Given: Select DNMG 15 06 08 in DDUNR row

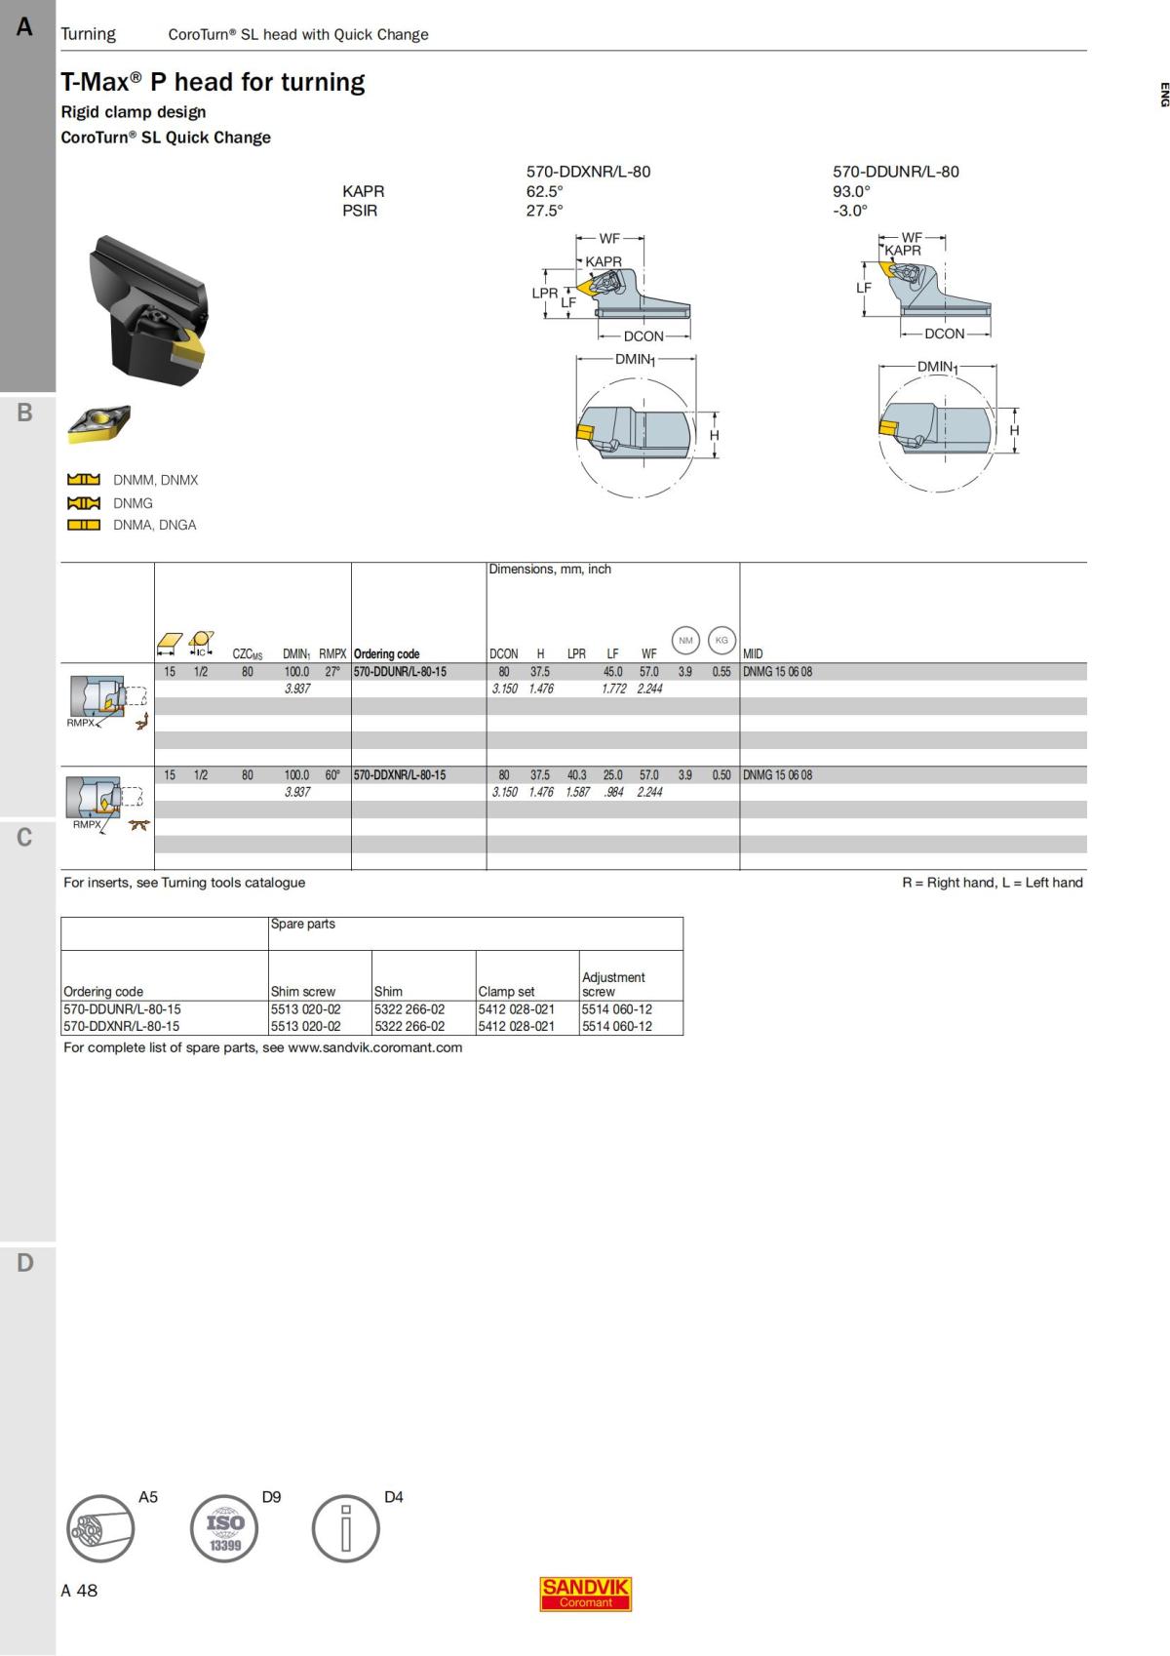Looking at the screenshot, I should tap(777, 672).
